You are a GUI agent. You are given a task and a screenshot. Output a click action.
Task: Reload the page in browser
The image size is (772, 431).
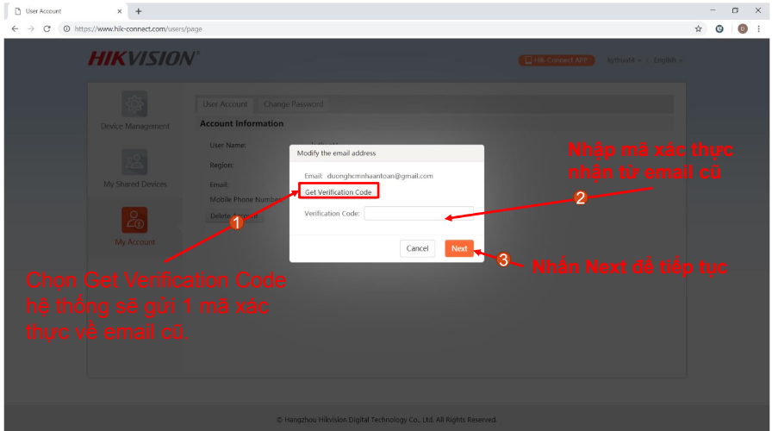(x=47, y=28)
